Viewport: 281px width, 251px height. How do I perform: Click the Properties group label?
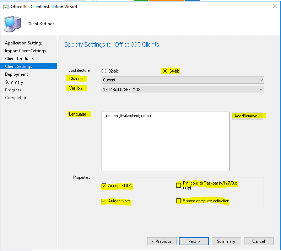click(82, 177)
